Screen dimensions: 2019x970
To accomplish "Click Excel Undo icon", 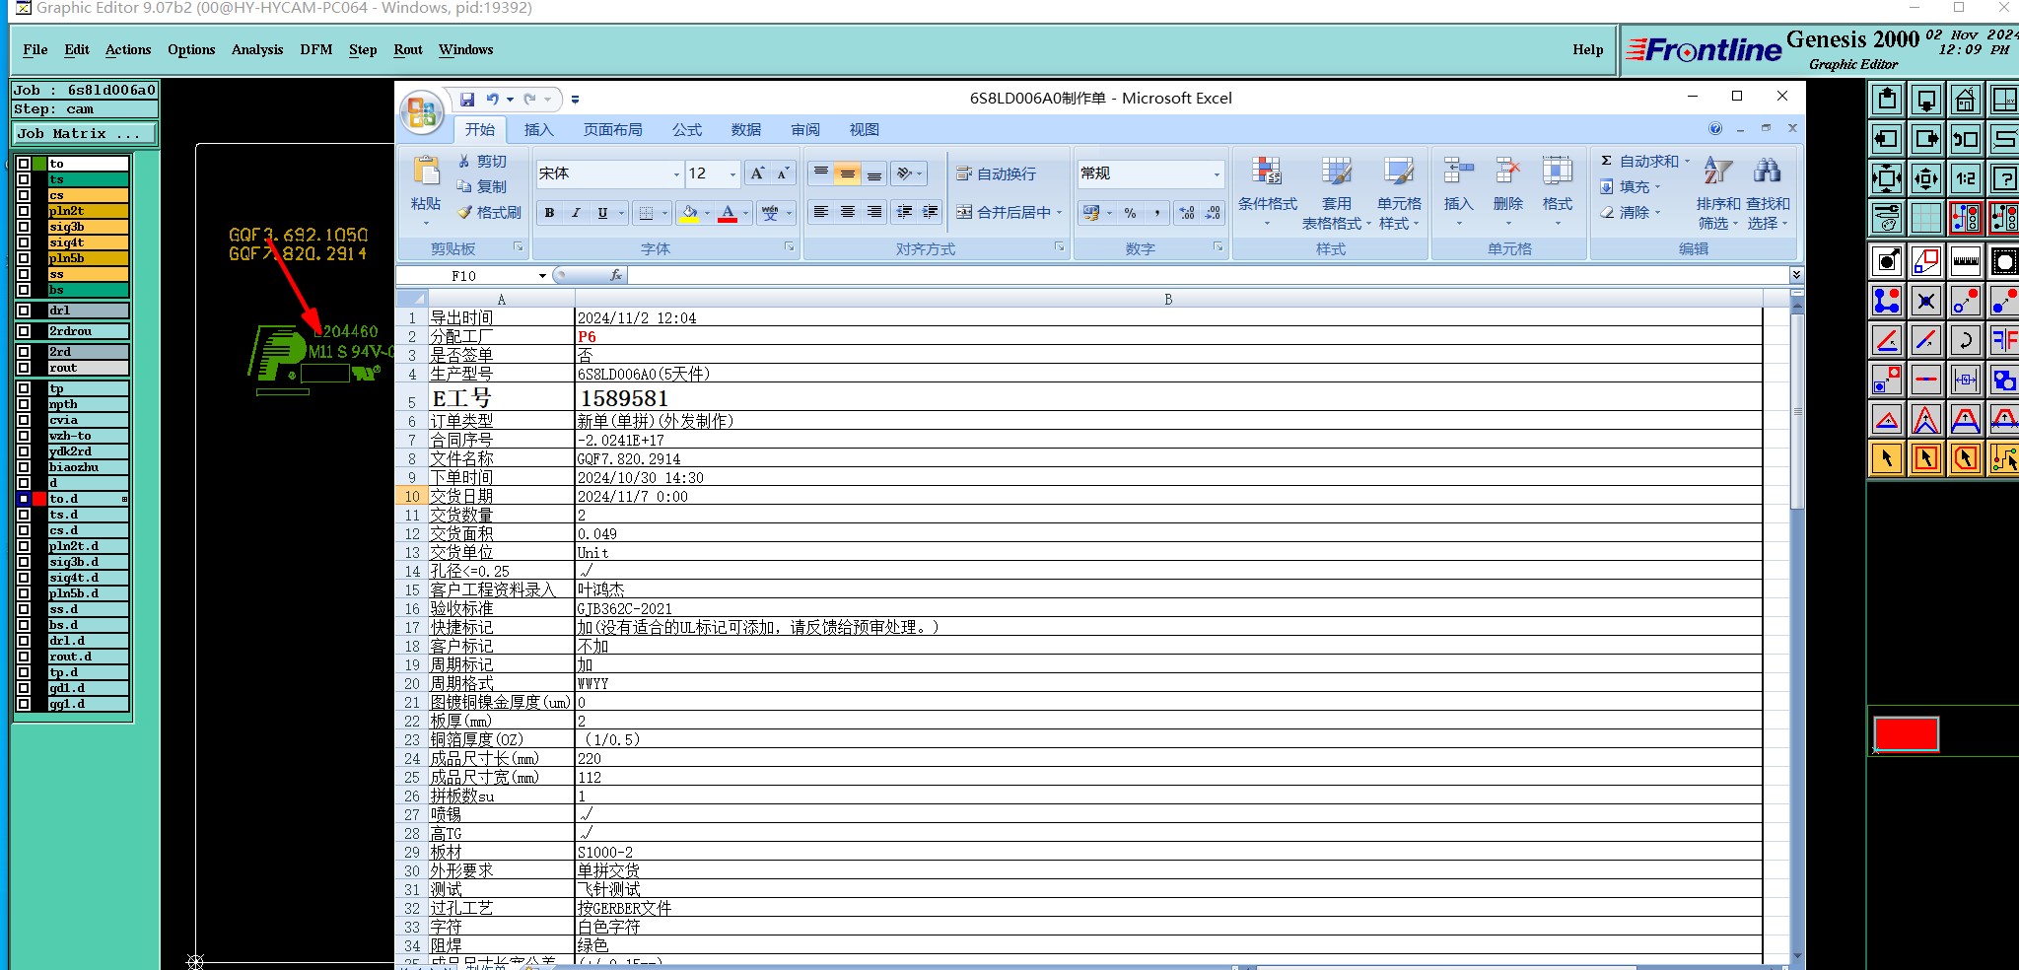I will point(492,99).
